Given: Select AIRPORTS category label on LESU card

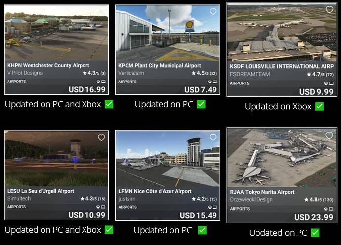Looking at the screenshot, I should [16, 207].
